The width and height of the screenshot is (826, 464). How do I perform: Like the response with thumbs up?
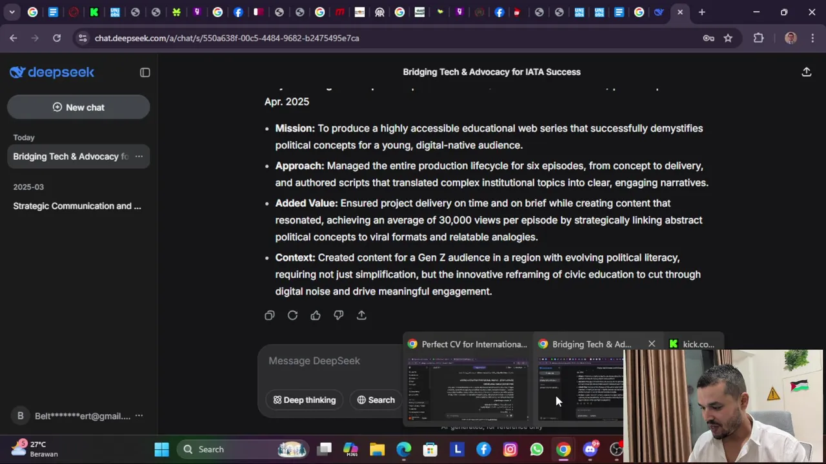(316, 315)
